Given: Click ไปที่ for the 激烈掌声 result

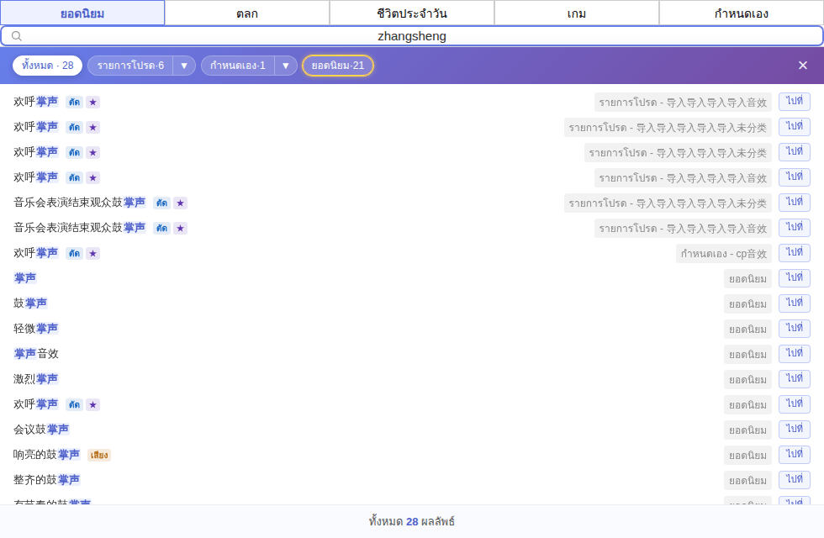Looking at the screenshot, I should pos(794,379).
